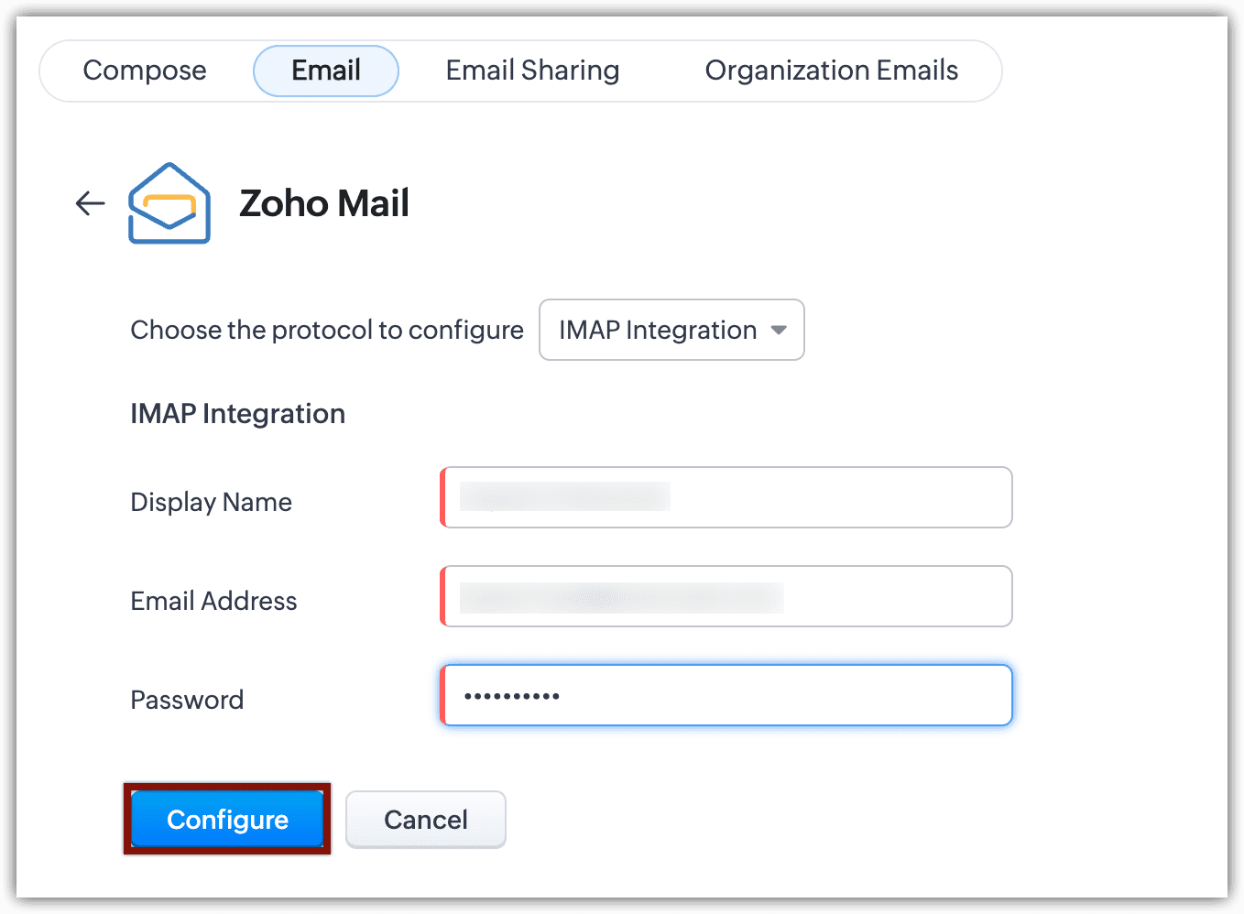Click the Email Address label
The width and height of the screenshot is (1244, 914).
pos(213,601)
